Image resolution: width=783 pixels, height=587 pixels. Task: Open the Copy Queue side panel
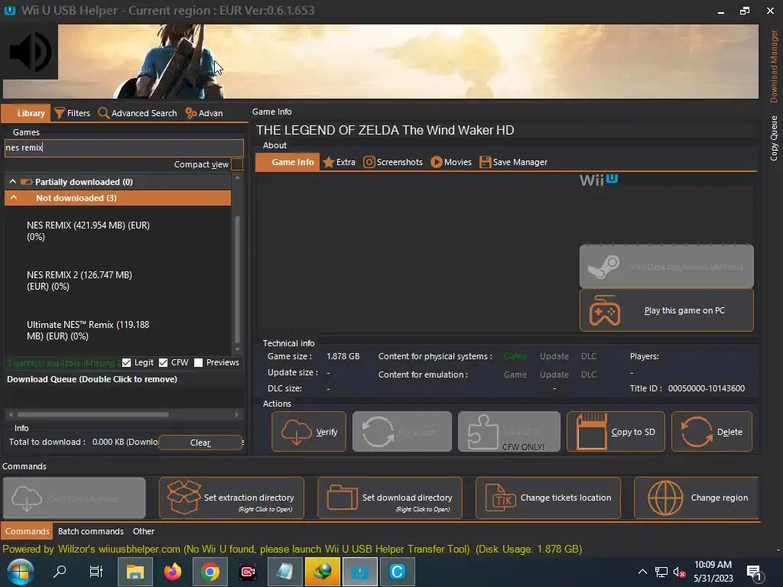click(x=774, y=138)
